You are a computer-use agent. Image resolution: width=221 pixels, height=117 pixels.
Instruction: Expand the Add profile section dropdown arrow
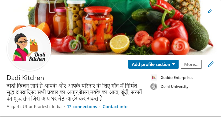[174, 64]
